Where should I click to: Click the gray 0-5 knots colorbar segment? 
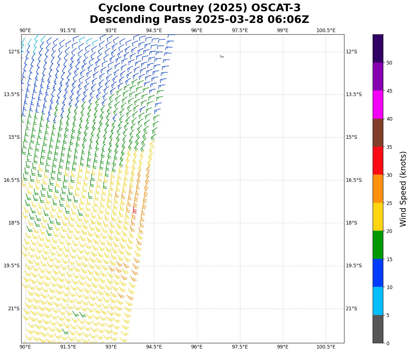[378, 329]
